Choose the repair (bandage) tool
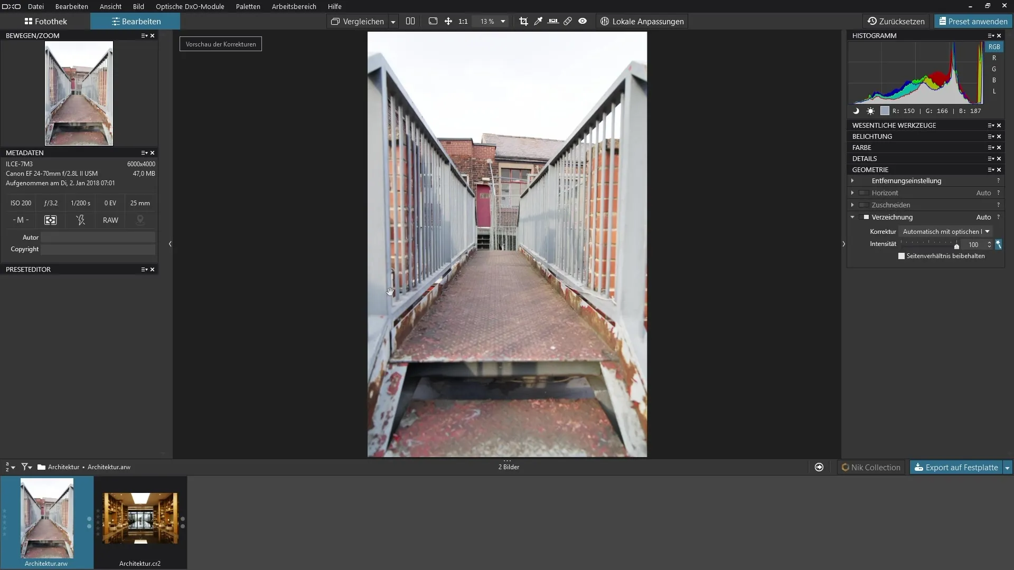This screenshot has width=1014, height=570. [x=568, y=21]
